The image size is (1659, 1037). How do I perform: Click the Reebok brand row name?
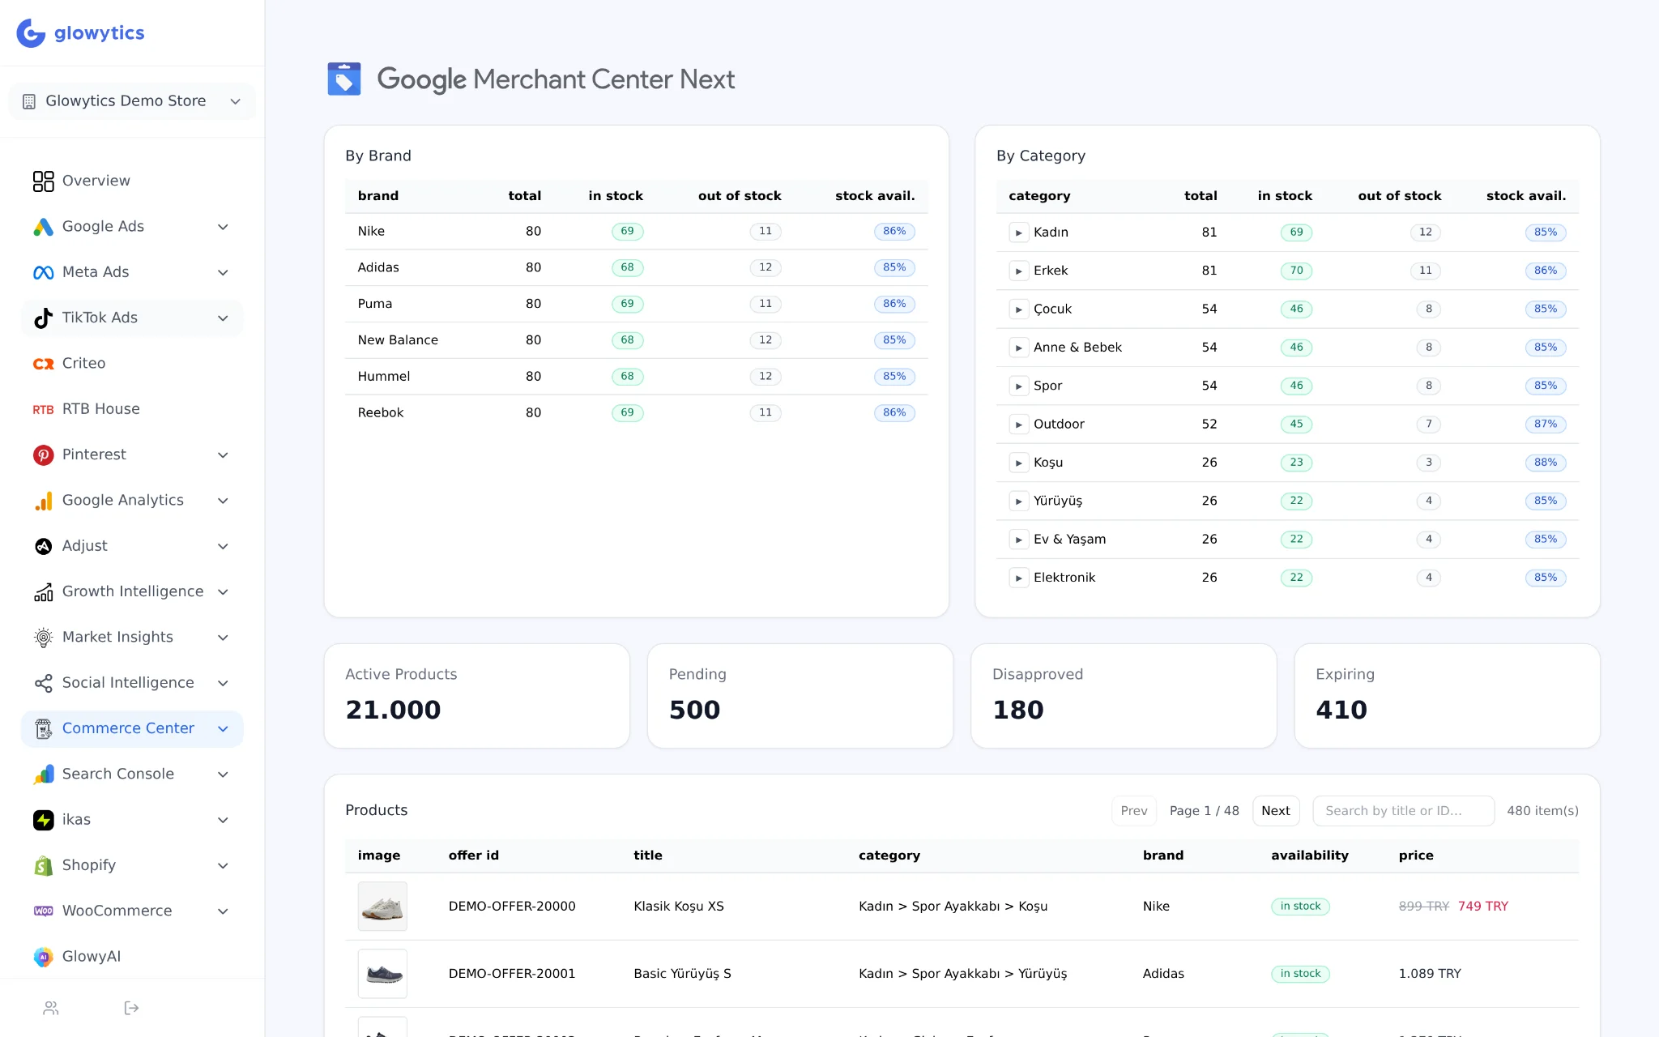pyautogui.click(x=381, y=412)
